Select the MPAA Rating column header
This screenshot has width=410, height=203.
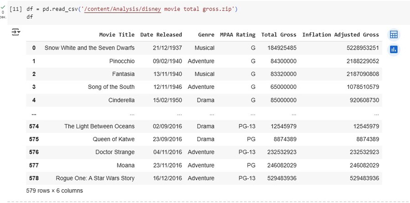[237, 35]
